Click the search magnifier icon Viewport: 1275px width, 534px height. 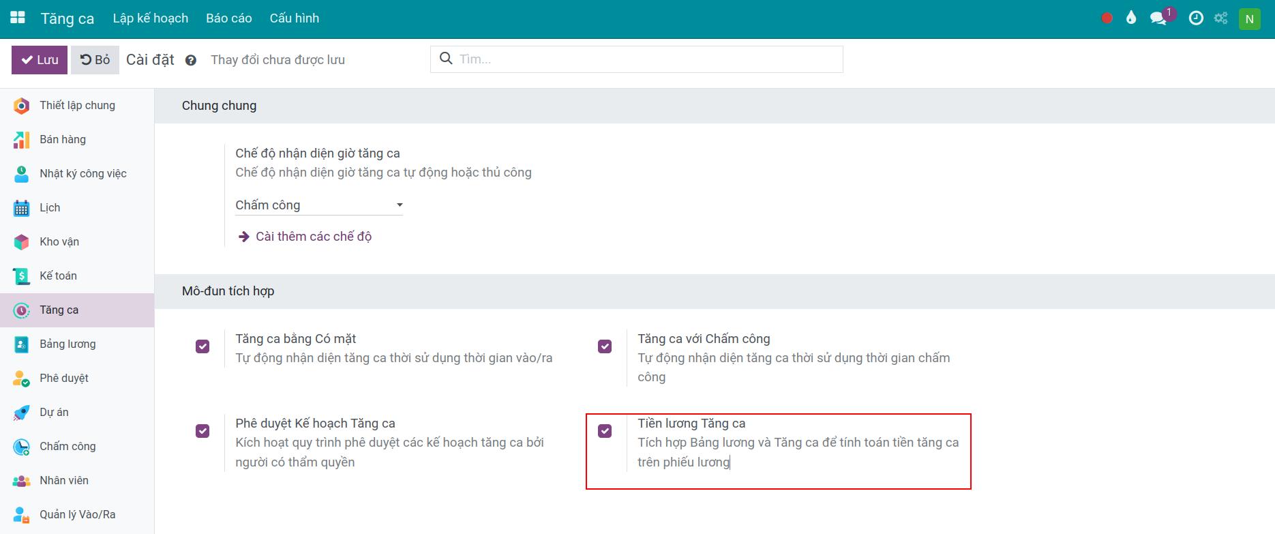coord(446,59)
